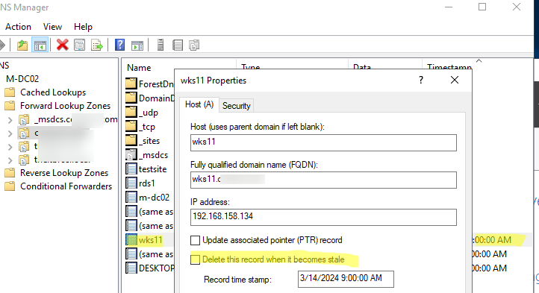This screenshot has height=293, width=539.
Task: Open the View menu
Action: click(52, 27)
